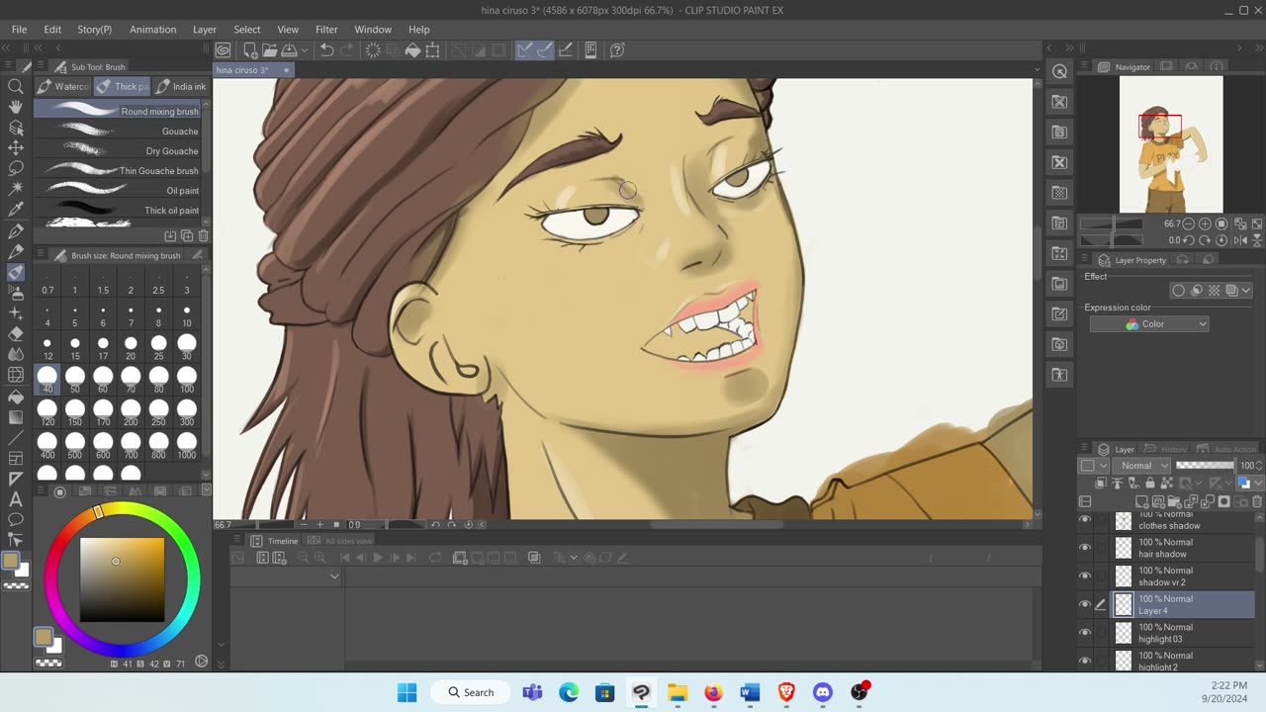The height and width of the screenshot is (712, 1266).
Task: Open the Clip Studio launcher icon
Action: (224, 49)
